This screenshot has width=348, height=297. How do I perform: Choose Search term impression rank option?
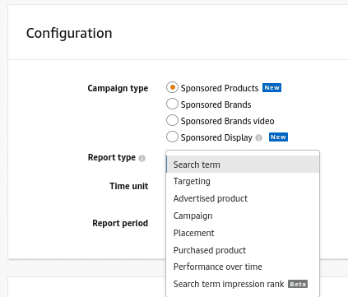coord(243,284)
